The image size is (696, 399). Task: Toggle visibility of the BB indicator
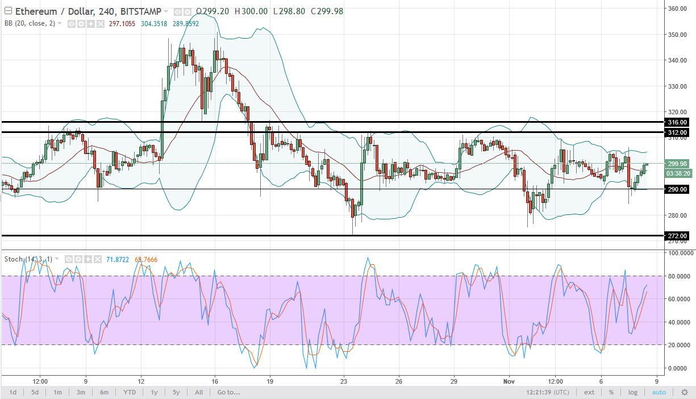[x=72, y=24]
